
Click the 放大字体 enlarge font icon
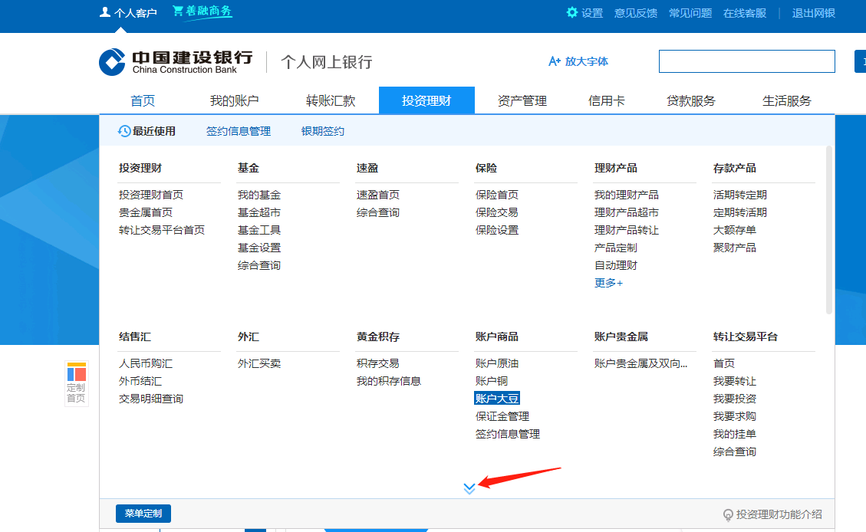pos(555,61)
